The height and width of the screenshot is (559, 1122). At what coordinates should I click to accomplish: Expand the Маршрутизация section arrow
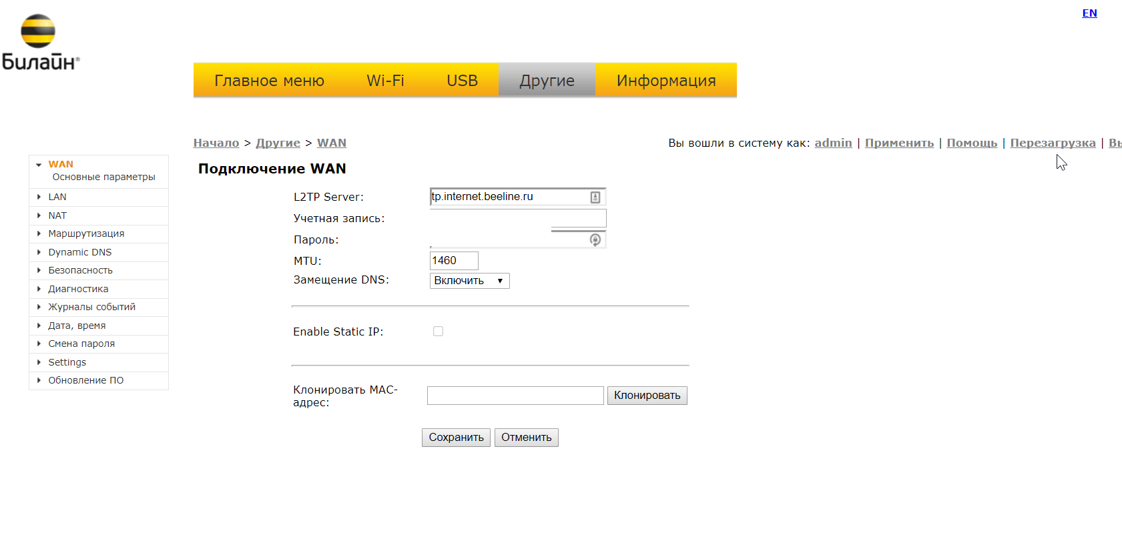(39, 233)
